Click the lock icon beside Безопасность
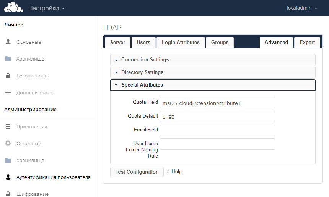 tap(8, 76)
